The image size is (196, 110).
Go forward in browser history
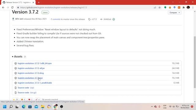(x=8, y=7)
